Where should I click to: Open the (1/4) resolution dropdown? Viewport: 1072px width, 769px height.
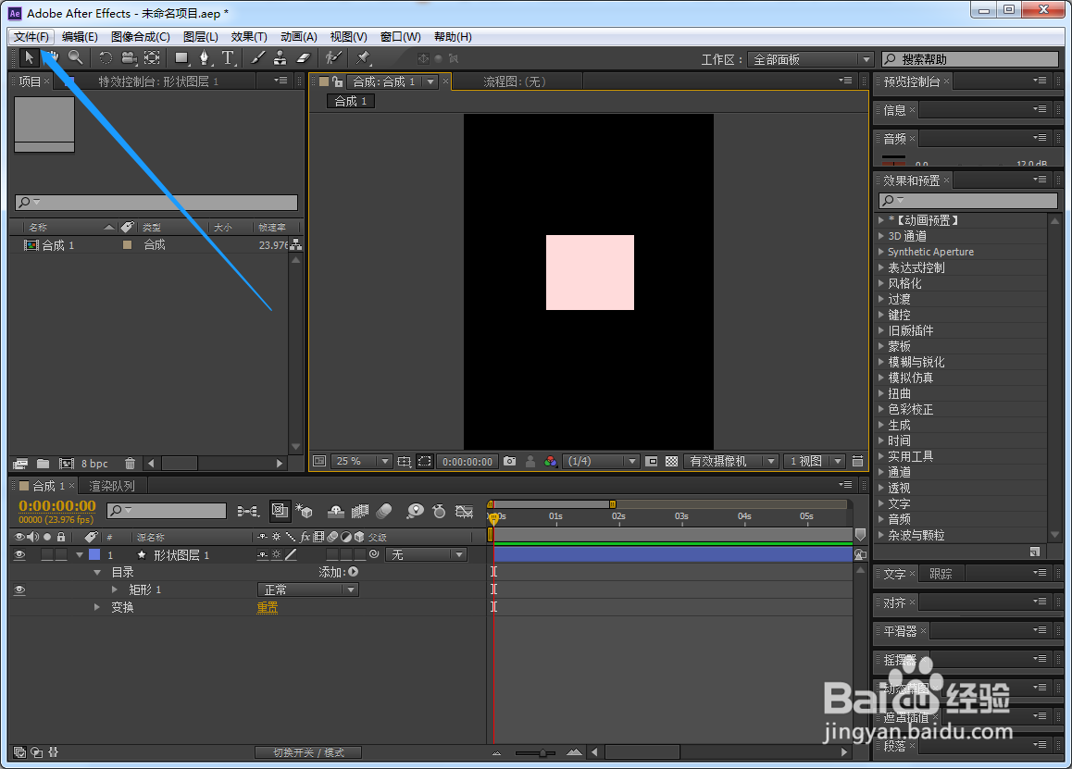(x=600, y=462)
